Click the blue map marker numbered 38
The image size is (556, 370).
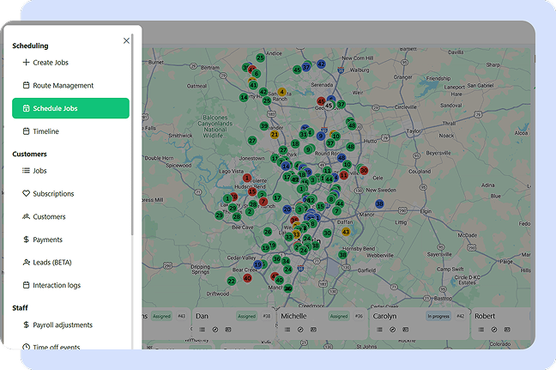(x=379, y=203)
